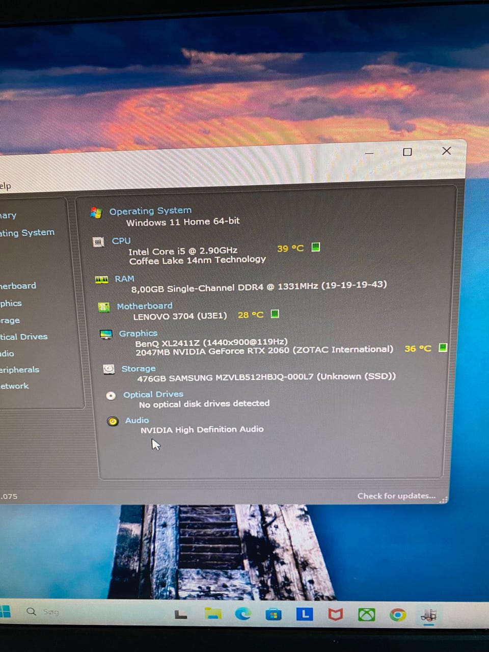Select Peripherals in the sidebar
This screenshot has width=489, height=652.
click(x=19, y=370)
